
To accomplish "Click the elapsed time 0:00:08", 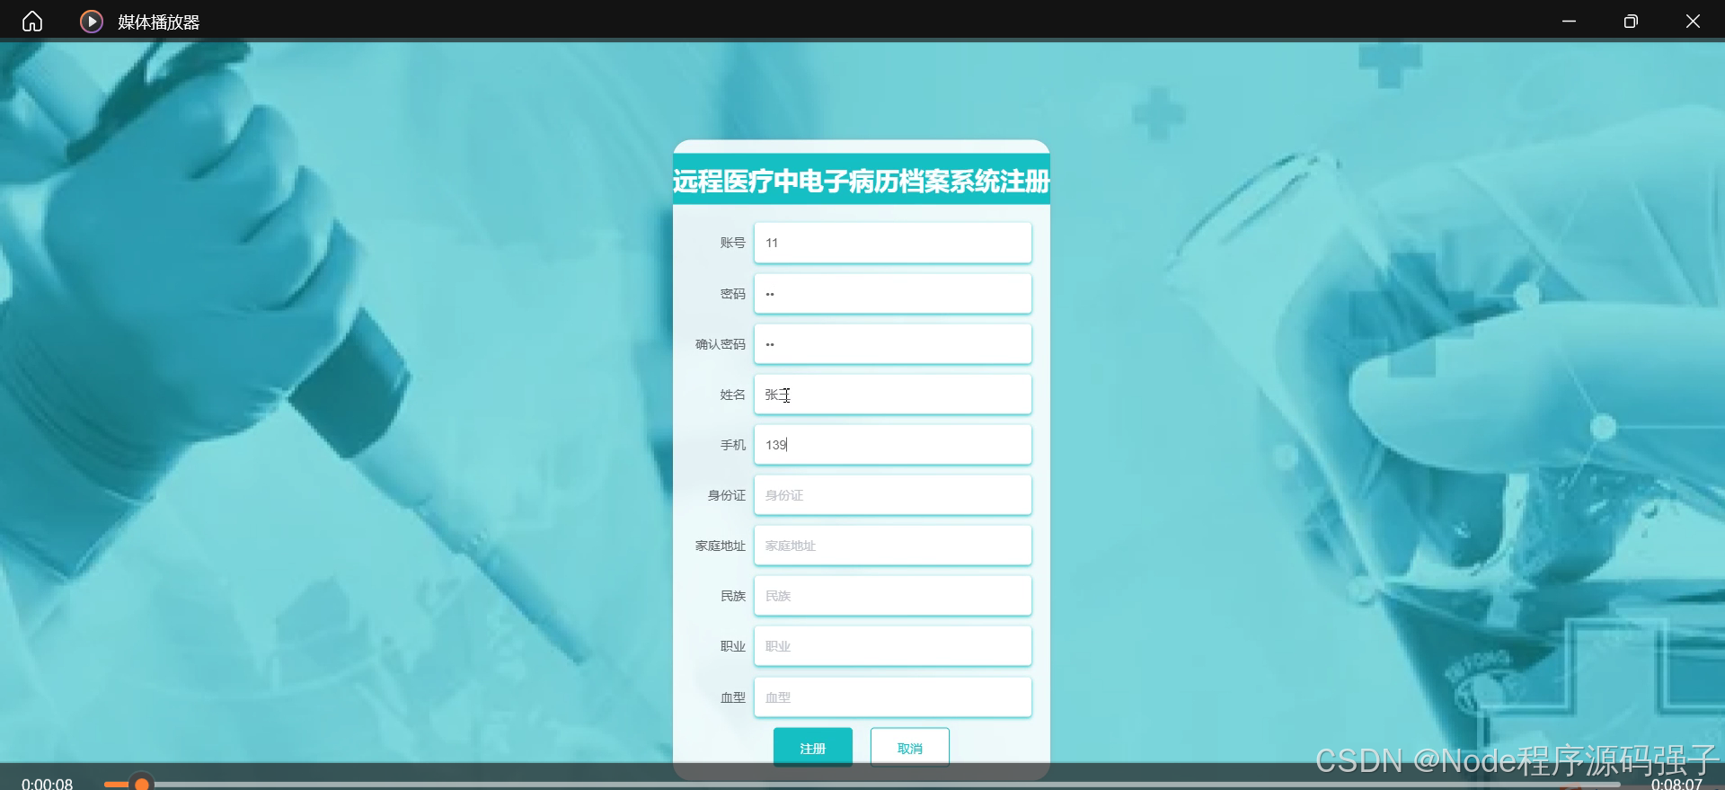I will [47, 784].
